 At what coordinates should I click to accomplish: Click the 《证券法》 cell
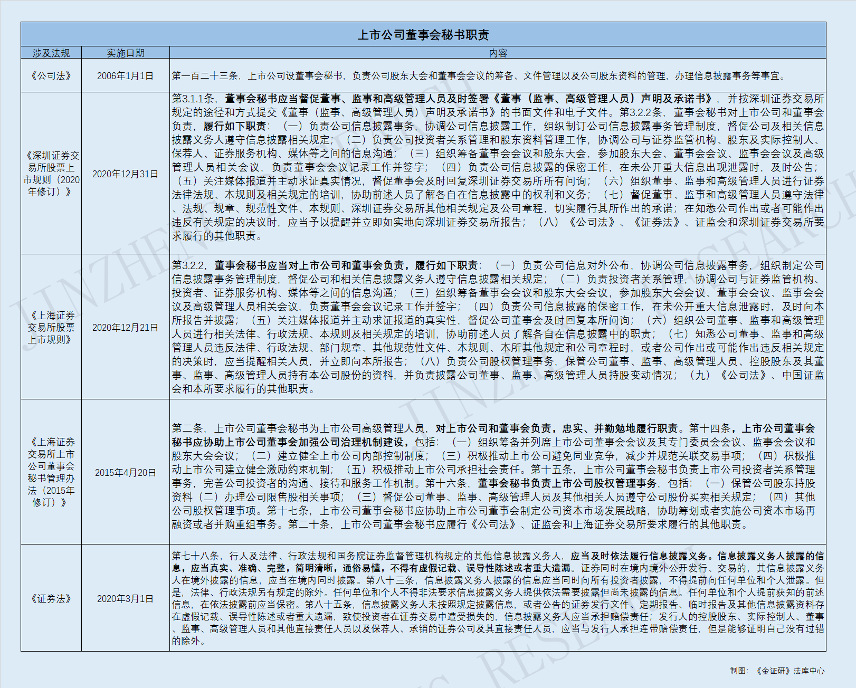pyautogui.click(x=51, y=598)
